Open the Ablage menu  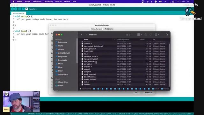coord(27,1)
